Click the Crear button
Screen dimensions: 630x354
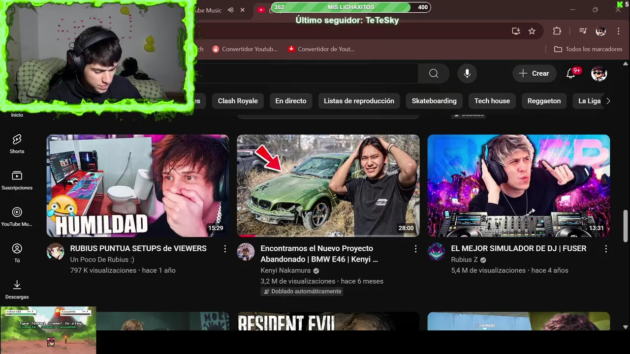(x=535, y=73)
